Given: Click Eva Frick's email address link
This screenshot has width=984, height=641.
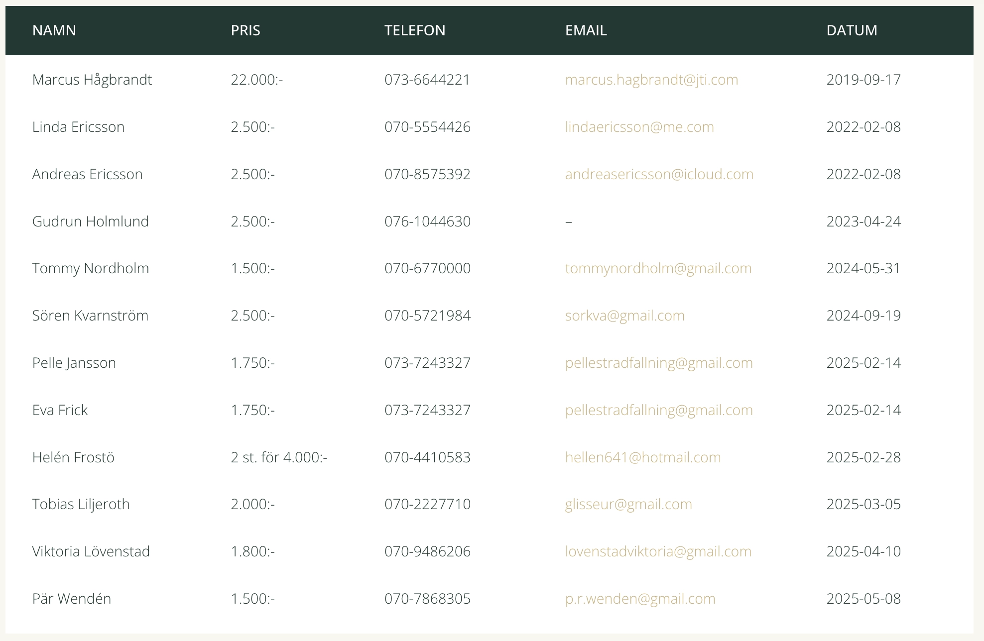Looking at the screenshot, I should coord(659,410).
